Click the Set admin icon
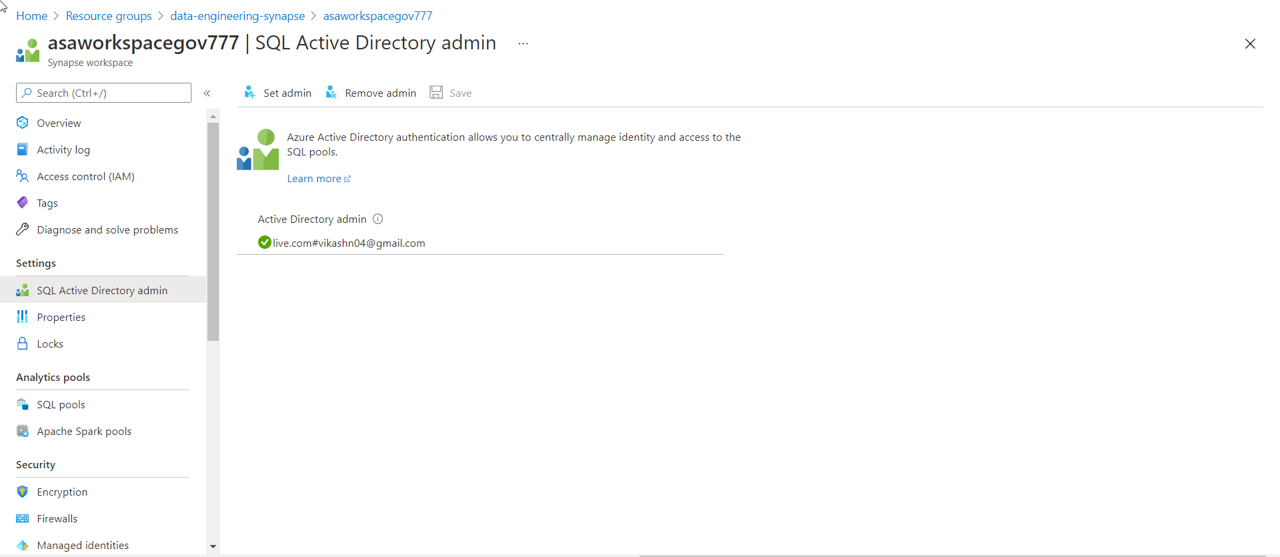1280x557 pixels. pos(249,93)
